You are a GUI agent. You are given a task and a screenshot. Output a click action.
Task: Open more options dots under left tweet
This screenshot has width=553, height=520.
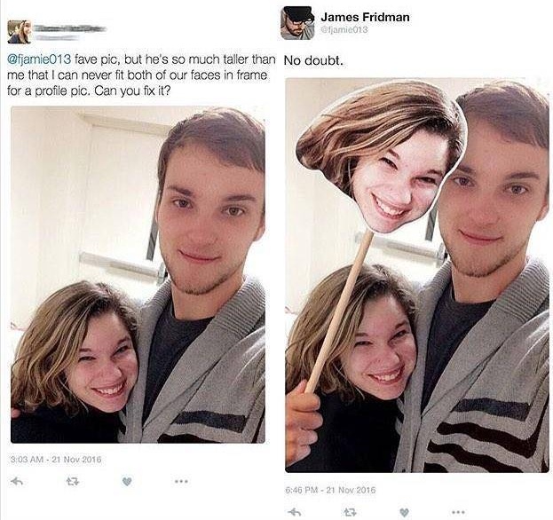(x=181, y=481)
